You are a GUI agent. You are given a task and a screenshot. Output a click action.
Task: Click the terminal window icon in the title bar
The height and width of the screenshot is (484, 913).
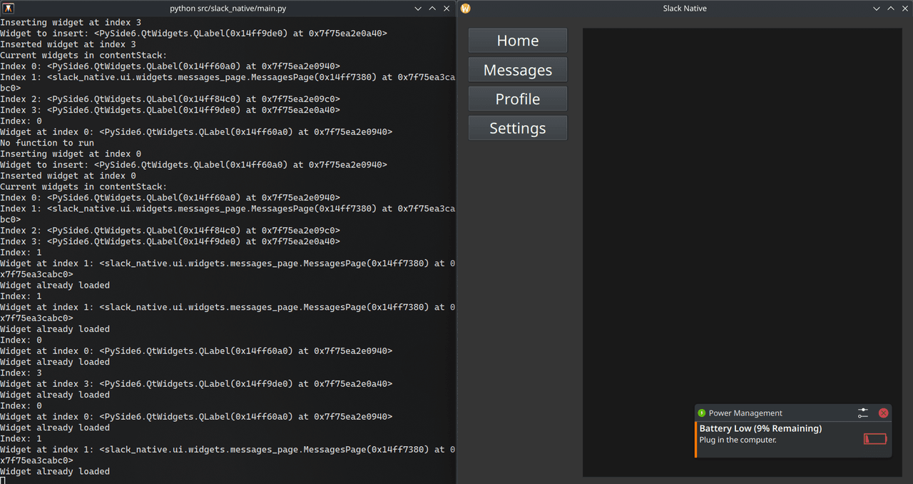coord(9,9)
